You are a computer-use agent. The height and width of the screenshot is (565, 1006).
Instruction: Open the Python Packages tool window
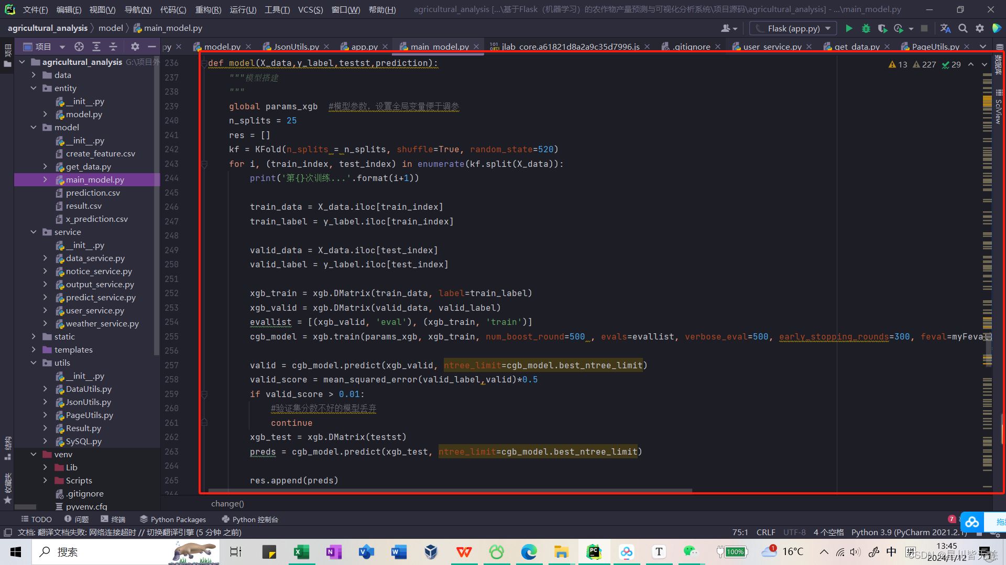pos(173,519)
